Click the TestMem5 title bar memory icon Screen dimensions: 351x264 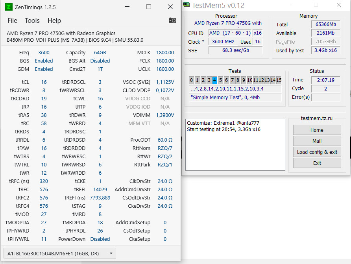[187, 5]
